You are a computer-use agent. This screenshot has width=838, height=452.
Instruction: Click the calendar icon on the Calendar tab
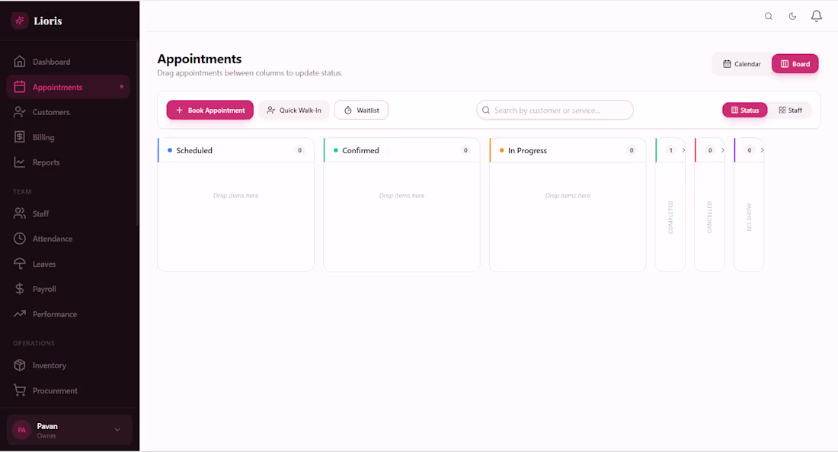coord(727,64)
